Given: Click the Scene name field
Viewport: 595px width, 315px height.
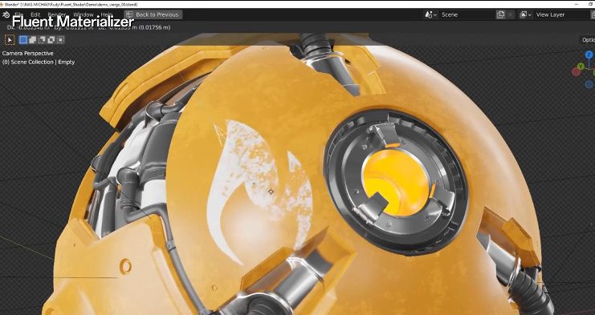Looking at the screenshot, I should tap(467, 14).
